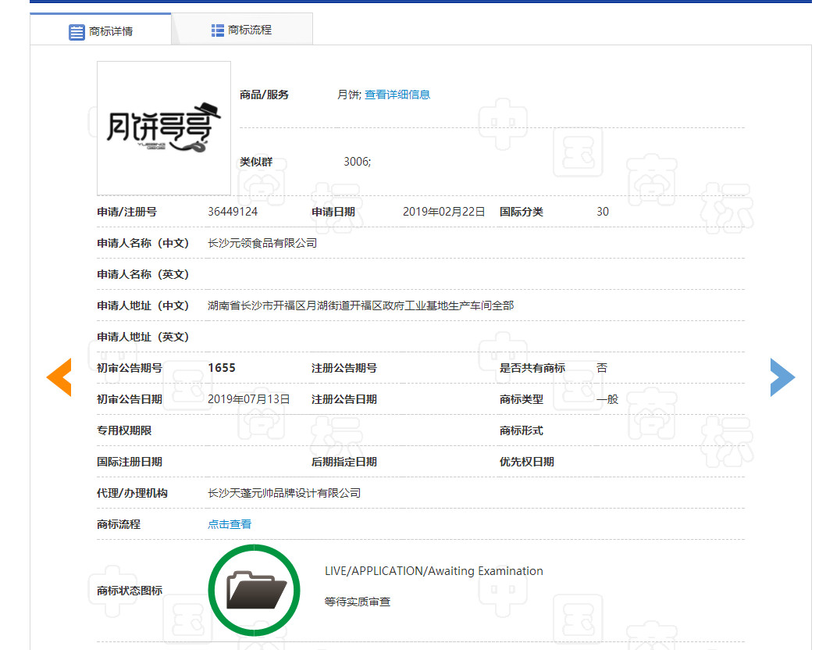Screen dimensions: 826x650
Task: Select the application date 2019年02月22日
Action: point(443,212)
